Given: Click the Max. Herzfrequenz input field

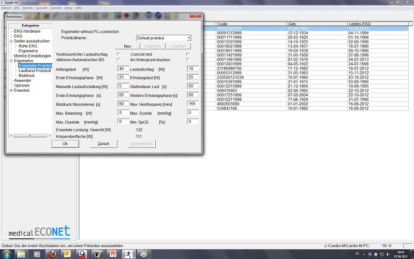Looking at the screenshot, I should (x=193, y=104).
